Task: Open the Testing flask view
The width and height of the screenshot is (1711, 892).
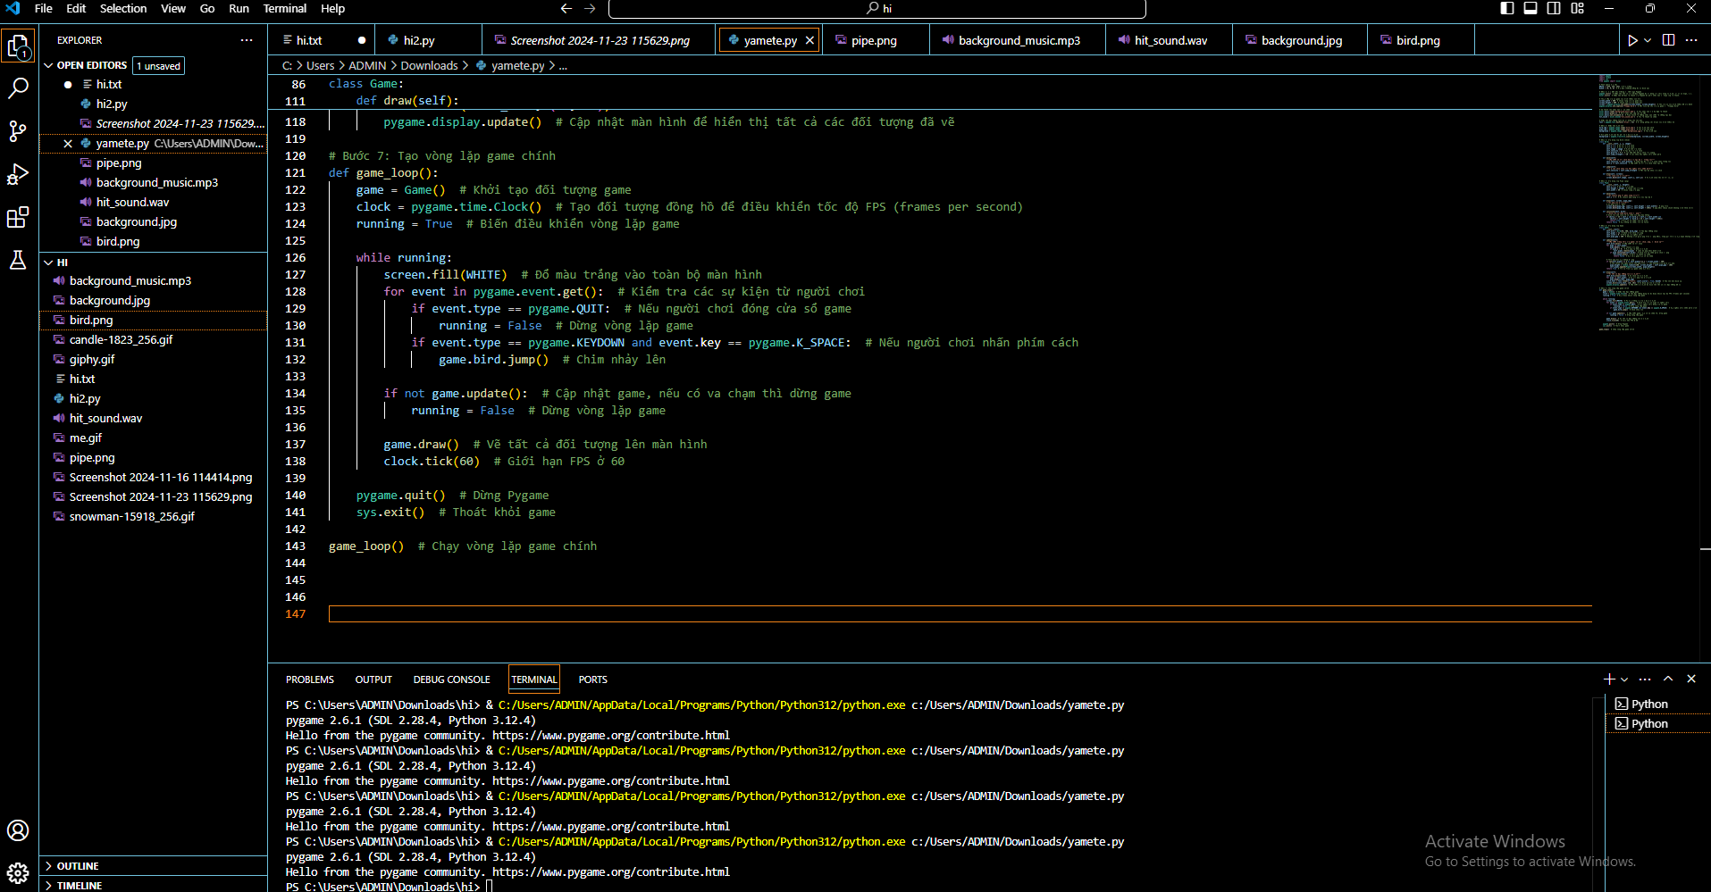Action: click(x=19, y=260)
